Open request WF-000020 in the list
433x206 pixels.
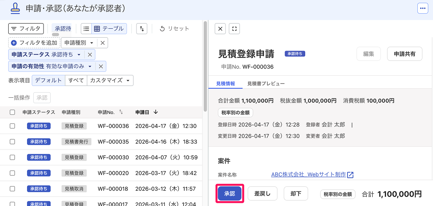point(113,173)
